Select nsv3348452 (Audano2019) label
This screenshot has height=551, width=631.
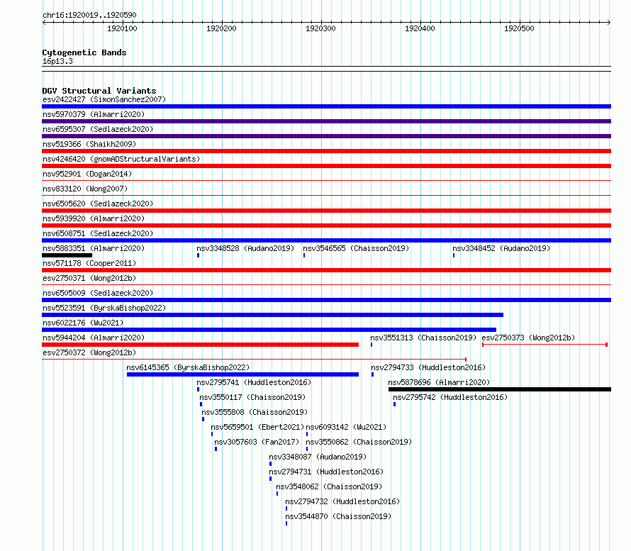coord(501,248)
